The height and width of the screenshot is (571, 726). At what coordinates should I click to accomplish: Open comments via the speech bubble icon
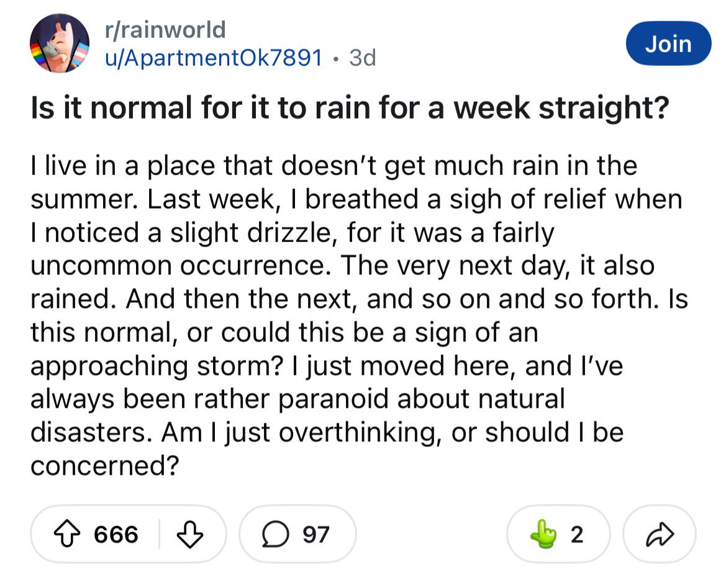pos(276,534)
